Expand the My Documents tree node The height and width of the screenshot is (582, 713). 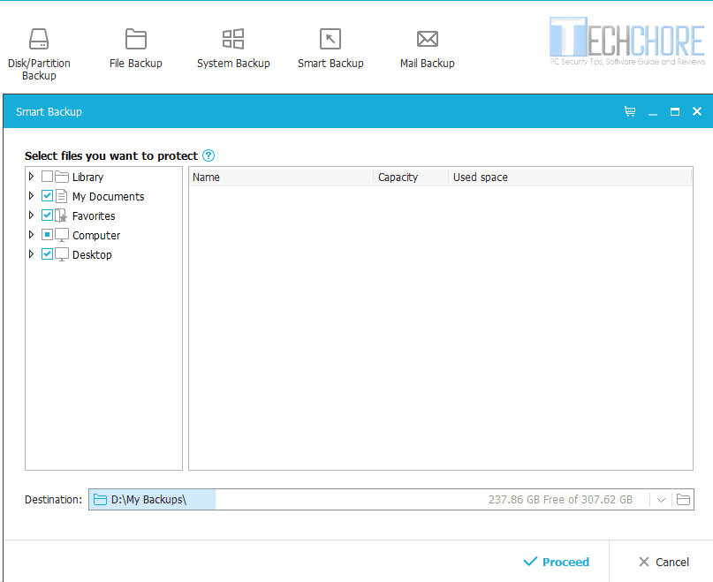coord(31,196)
